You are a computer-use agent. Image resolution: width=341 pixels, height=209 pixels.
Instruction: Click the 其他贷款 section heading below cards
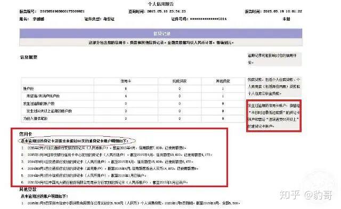28,189
